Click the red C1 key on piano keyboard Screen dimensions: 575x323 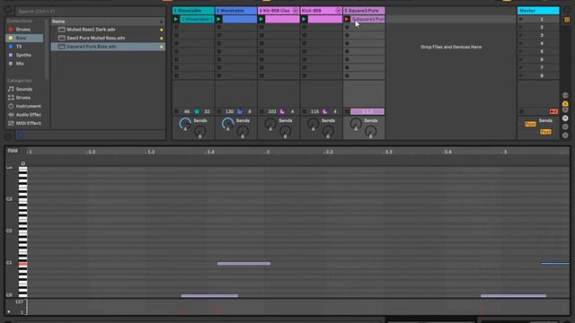point(22,264)
